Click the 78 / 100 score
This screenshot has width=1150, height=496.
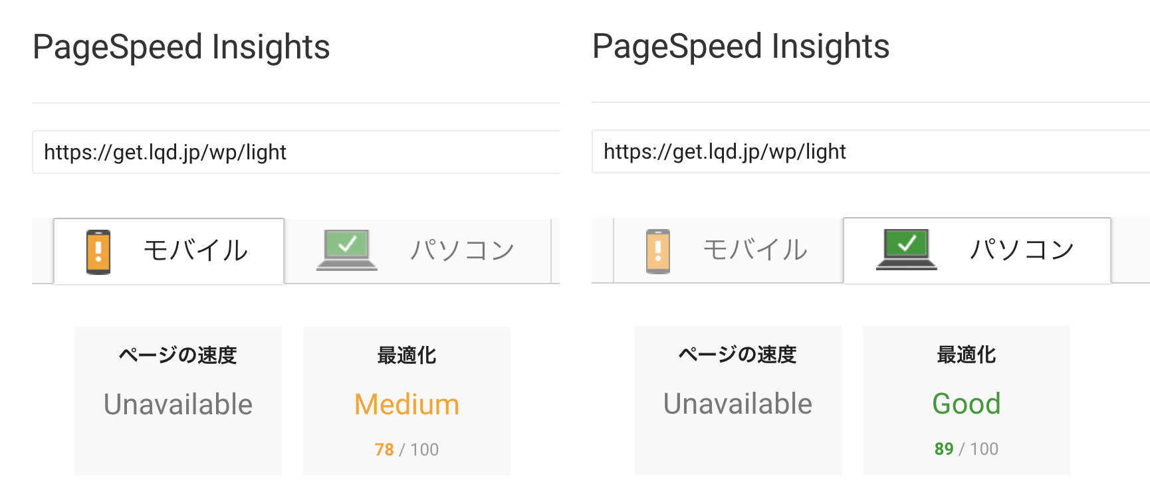tap(407, 450)
